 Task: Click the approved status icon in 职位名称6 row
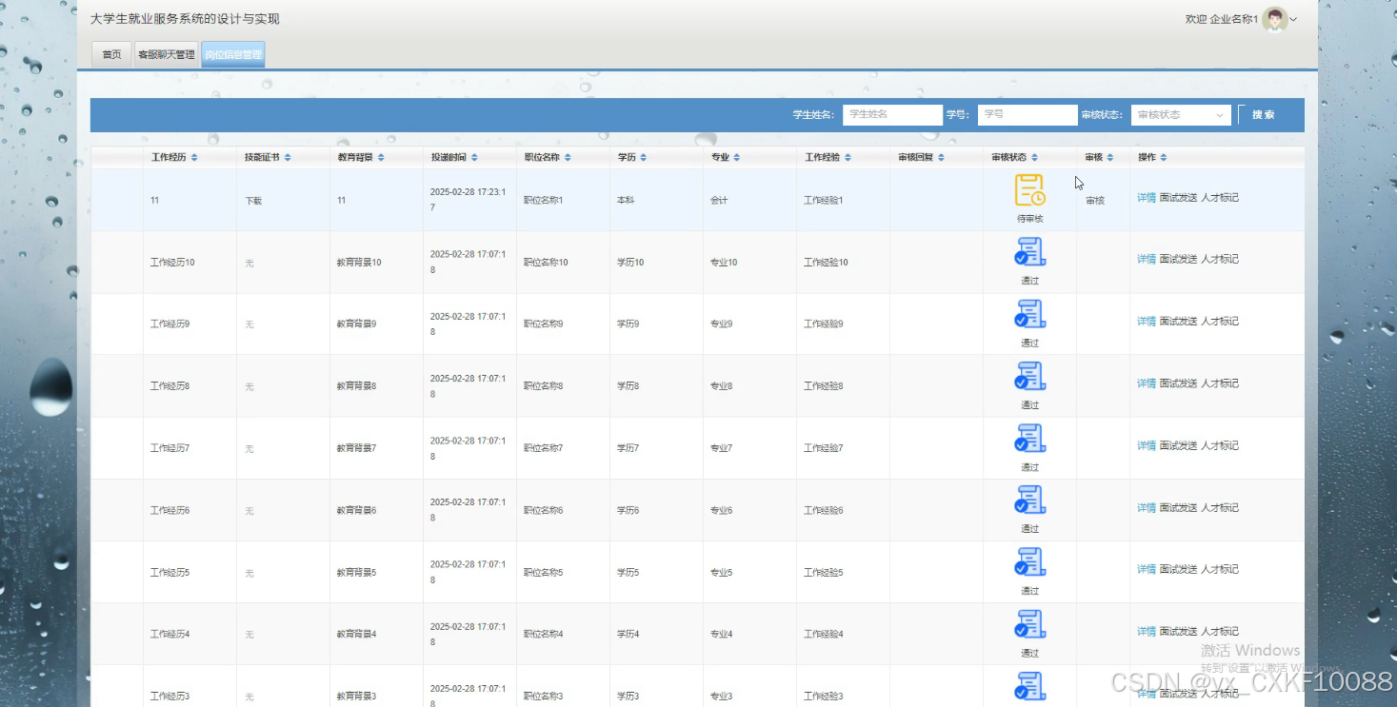tap(1029, 500)
